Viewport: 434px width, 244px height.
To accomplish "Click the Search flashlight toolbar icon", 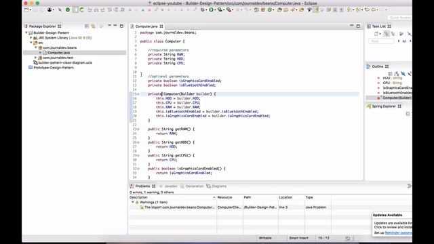I will coord(293,9).
